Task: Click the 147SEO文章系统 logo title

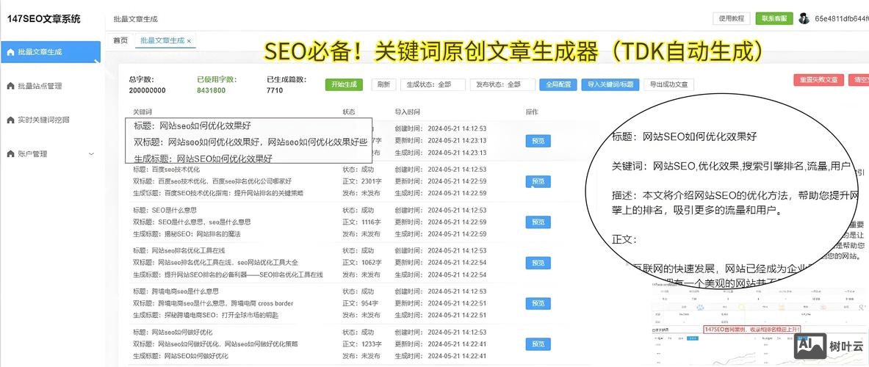Action: 44,19
